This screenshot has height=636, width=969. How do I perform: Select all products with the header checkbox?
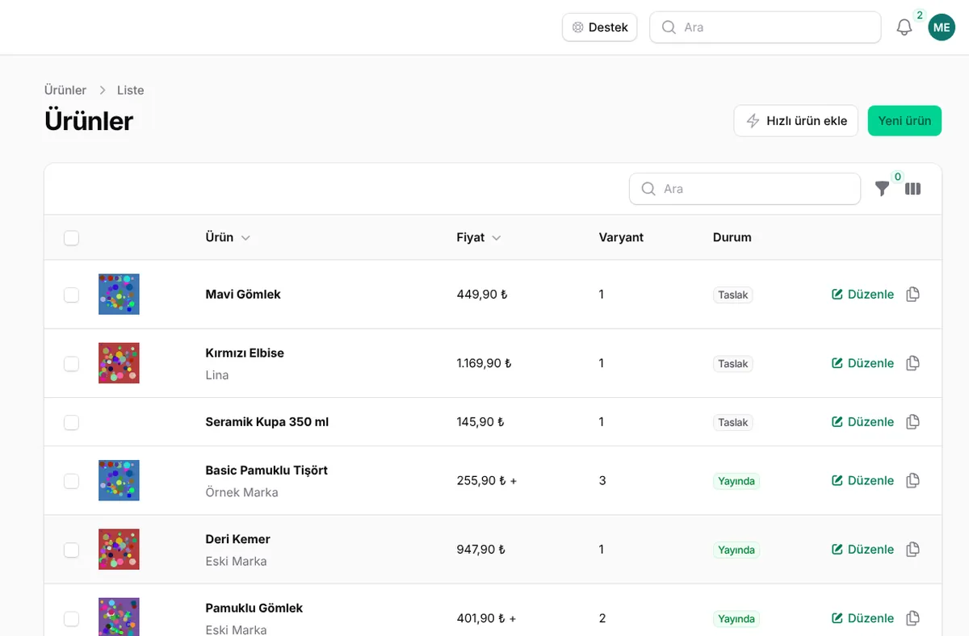coord(71,238)
